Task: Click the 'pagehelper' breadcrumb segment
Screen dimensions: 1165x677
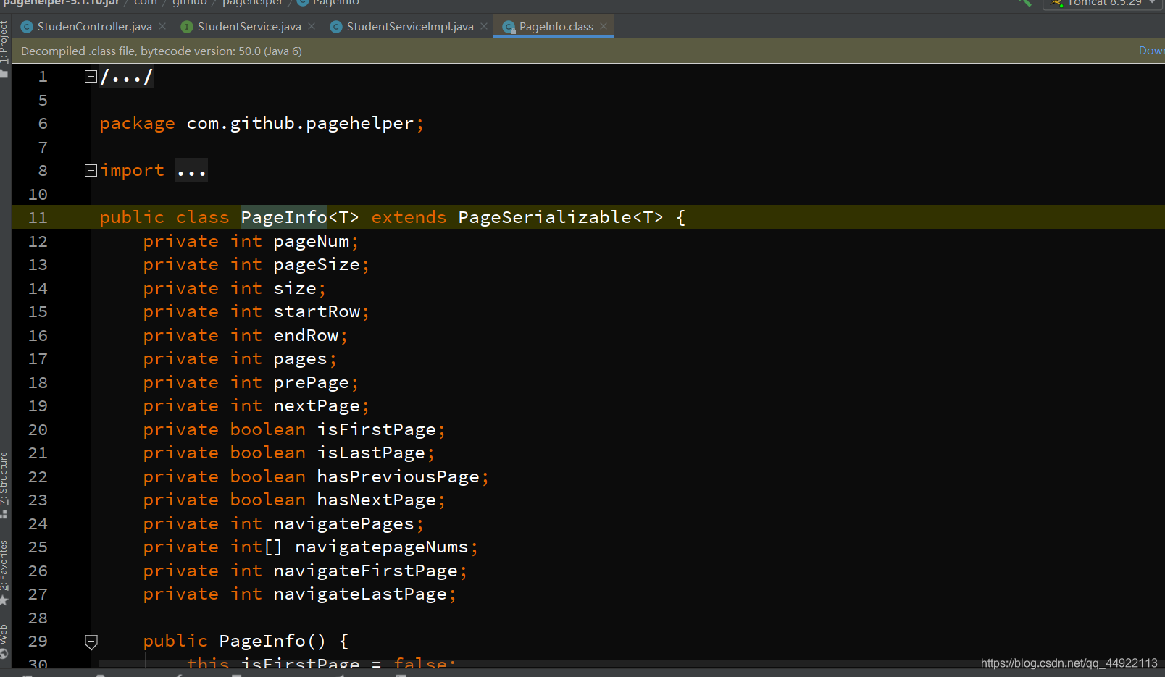Action: coord(251,3)
